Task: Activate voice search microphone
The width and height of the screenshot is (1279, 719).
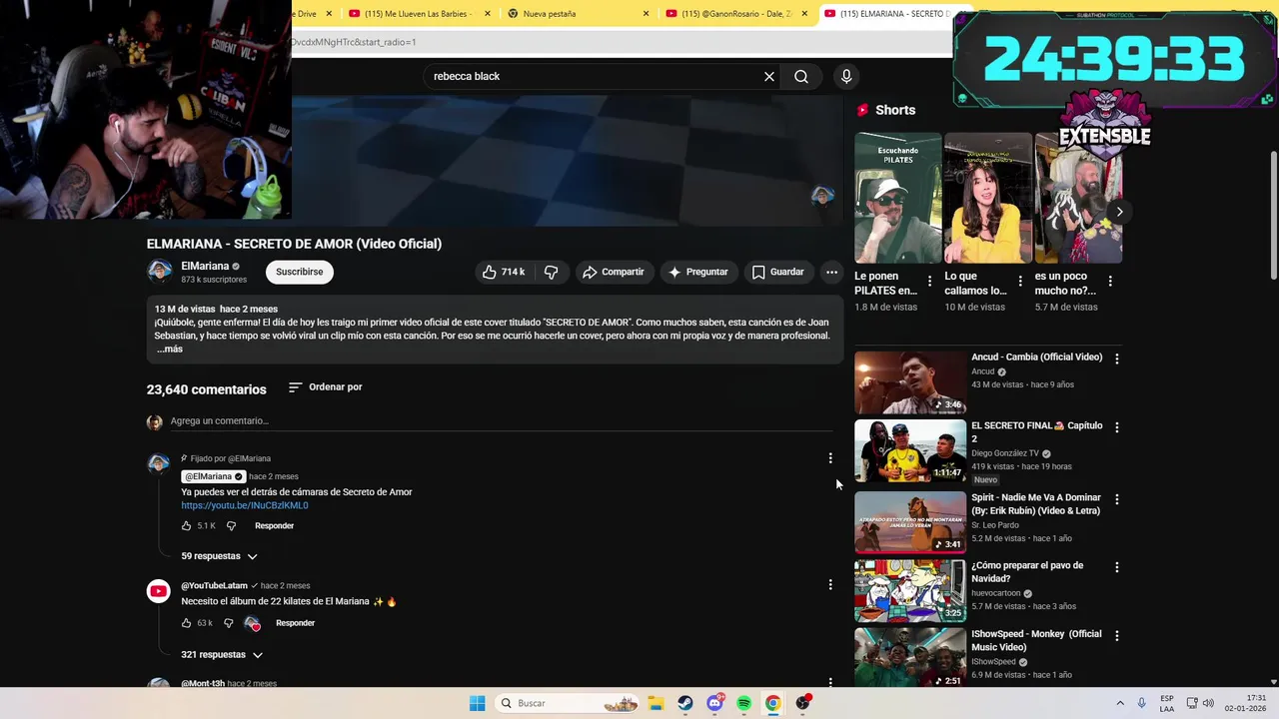Action: pos(846,76)
